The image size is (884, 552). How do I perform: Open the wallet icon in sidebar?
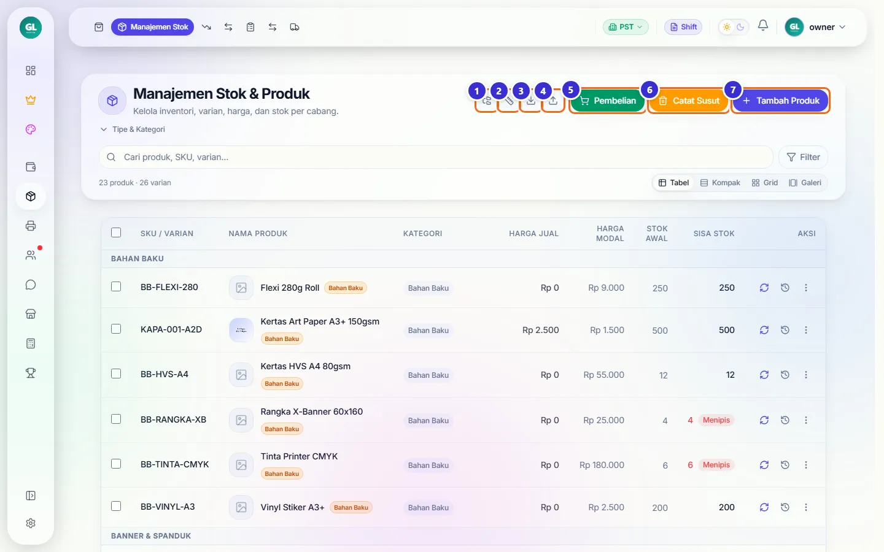click(31, 167)
